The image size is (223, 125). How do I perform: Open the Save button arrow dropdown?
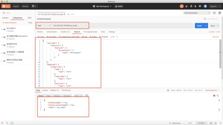point(218,26)
